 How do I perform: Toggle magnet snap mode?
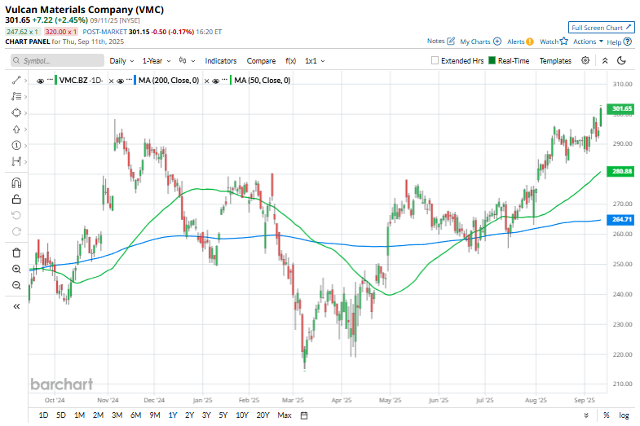click(x=16, y=183)
